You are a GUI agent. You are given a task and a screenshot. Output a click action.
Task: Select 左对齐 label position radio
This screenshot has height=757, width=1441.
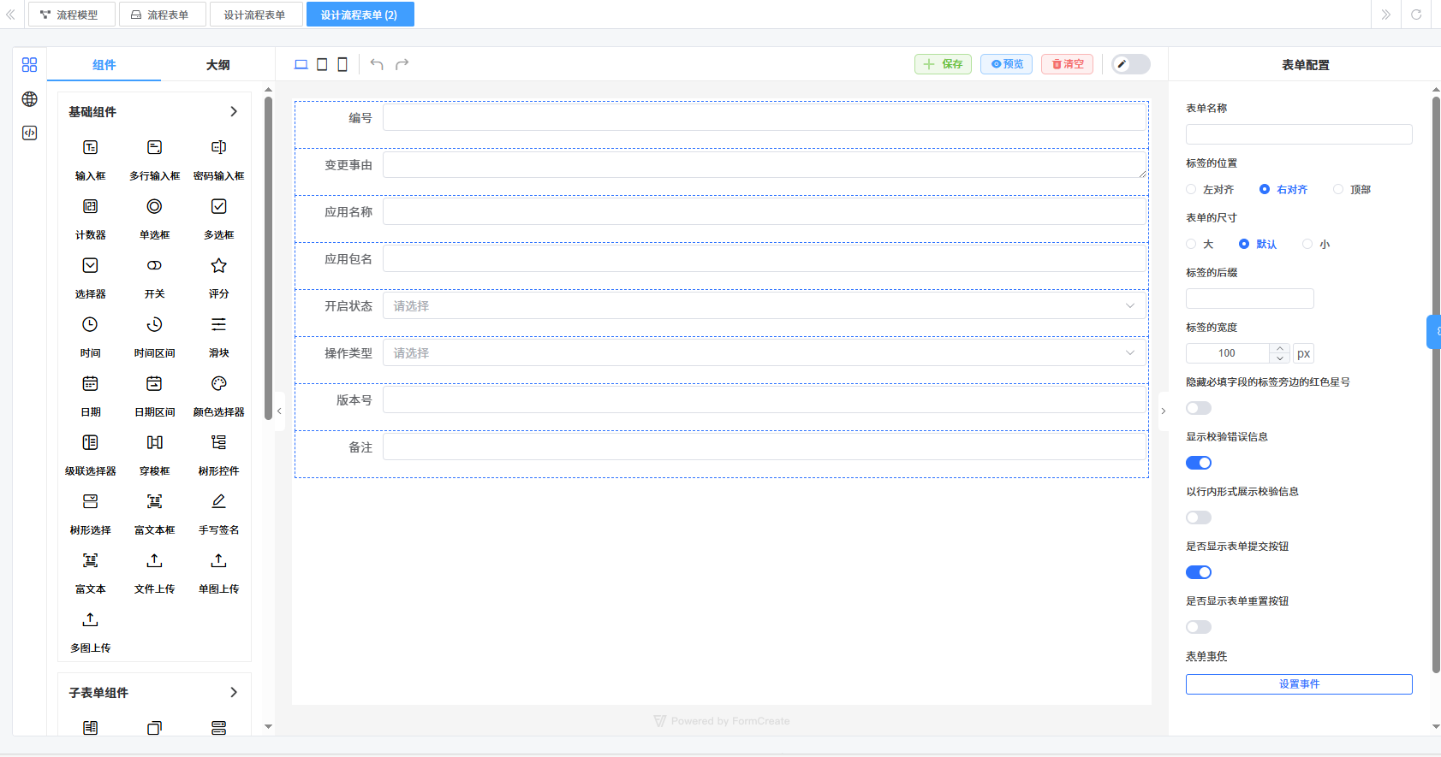click(1191, 189)
